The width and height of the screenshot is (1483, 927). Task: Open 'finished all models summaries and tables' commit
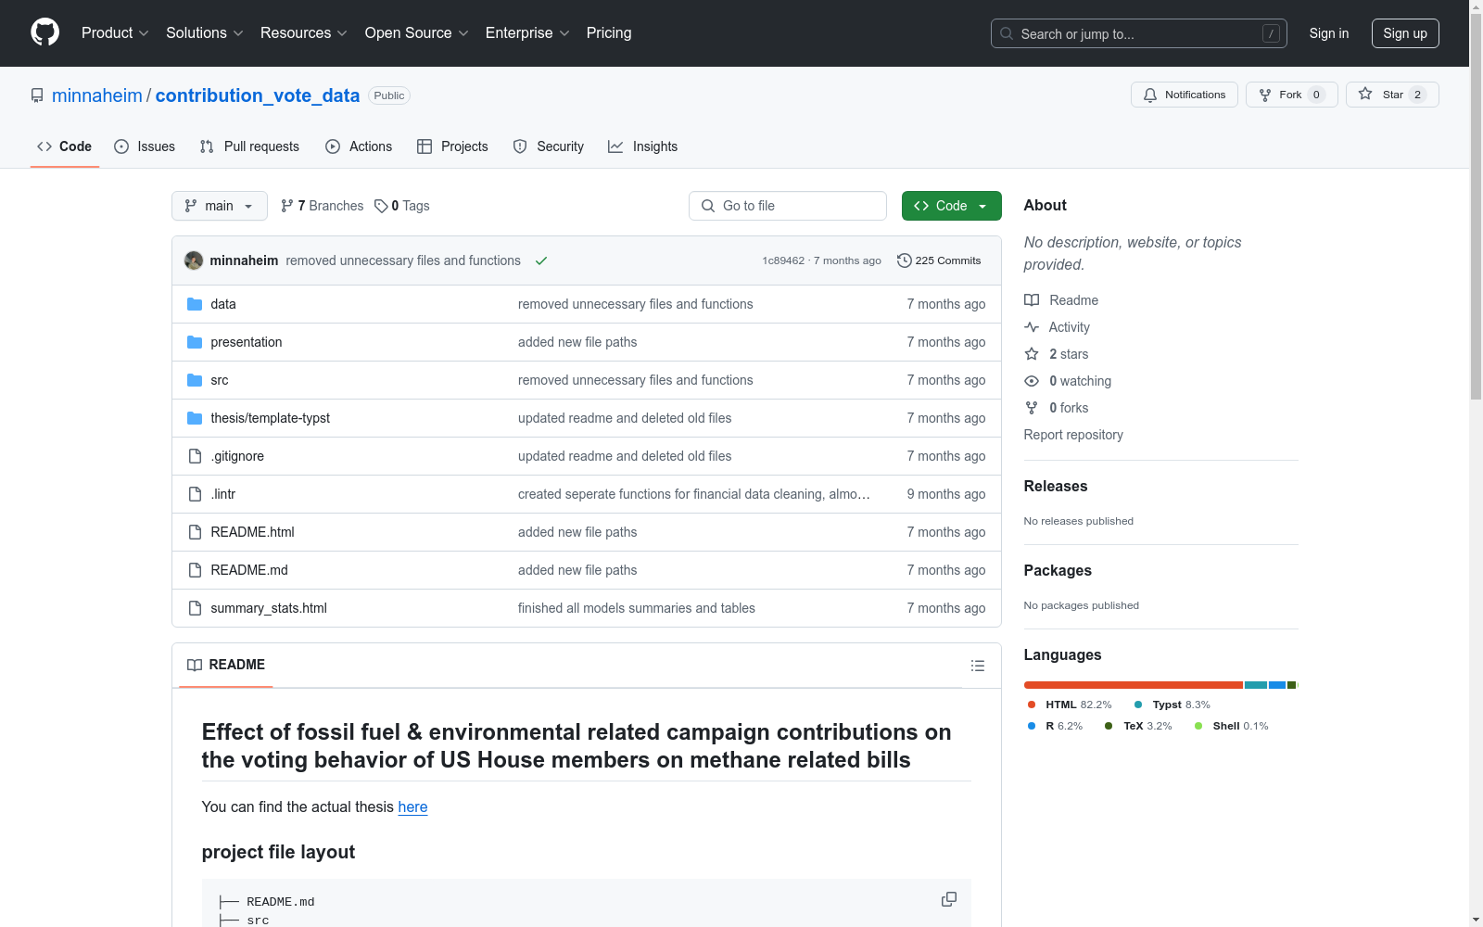click(x=637, y=608)
